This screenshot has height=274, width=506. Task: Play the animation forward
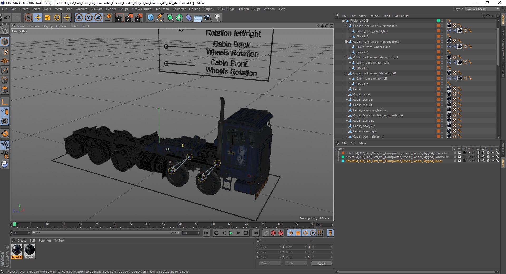point(231,233)
